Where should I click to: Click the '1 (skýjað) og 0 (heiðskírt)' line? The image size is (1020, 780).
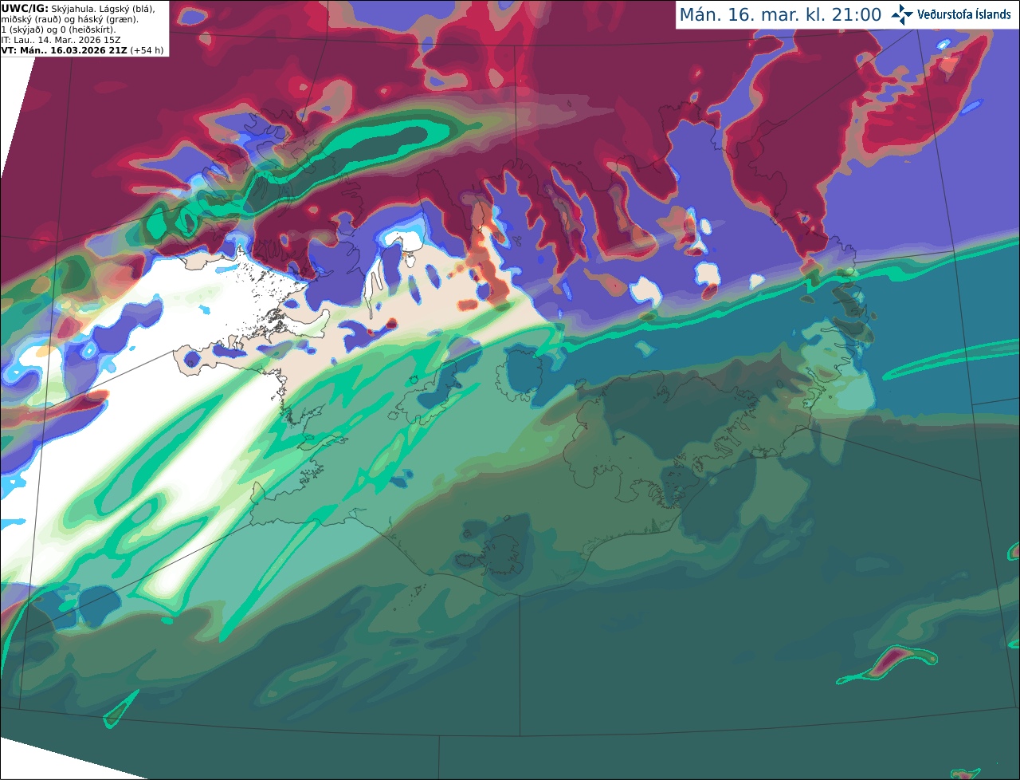58,30
